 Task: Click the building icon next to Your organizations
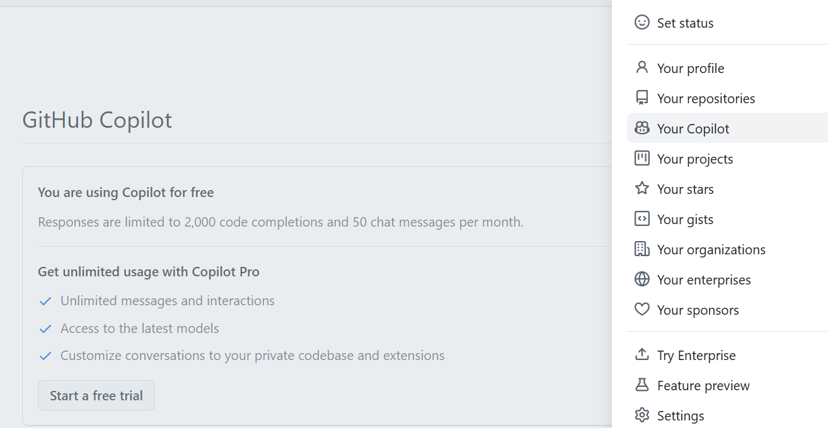(x=641, y=249)
